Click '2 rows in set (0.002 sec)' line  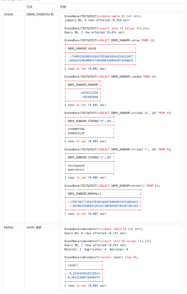tap(85, 214)
